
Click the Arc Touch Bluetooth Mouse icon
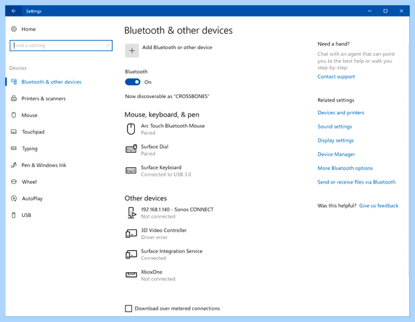tap(131, 129)
